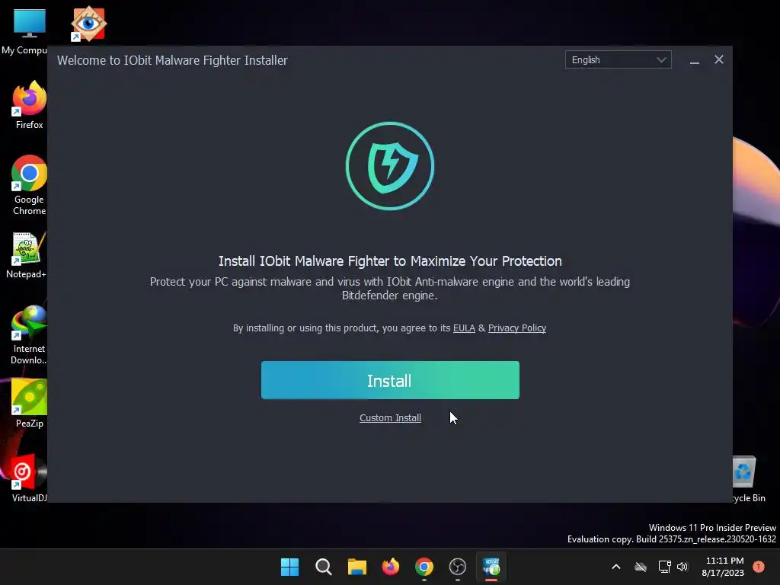Open the EULA link
The height and width of the screenshot is (585, 780).
coord(464,328)
